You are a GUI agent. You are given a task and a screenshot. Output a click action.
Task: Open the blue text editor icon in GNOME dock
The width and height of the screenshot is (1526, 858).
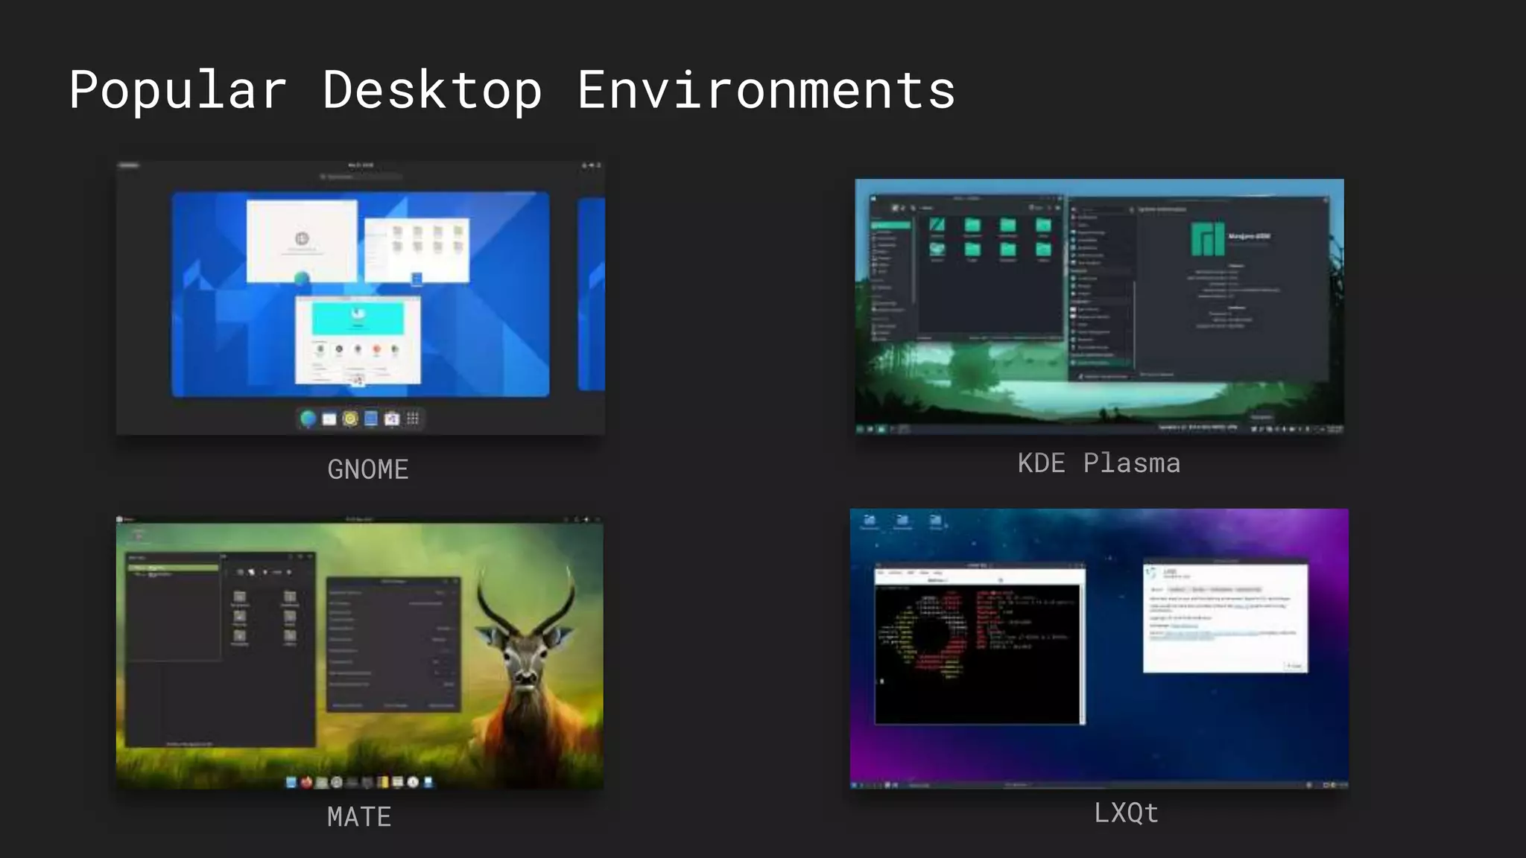pyautogui.click(x=371, y=419)
